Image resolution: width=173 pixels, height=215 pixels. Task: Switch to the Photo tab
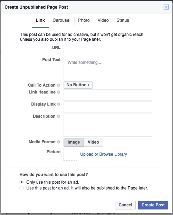(x=84, y=20)
